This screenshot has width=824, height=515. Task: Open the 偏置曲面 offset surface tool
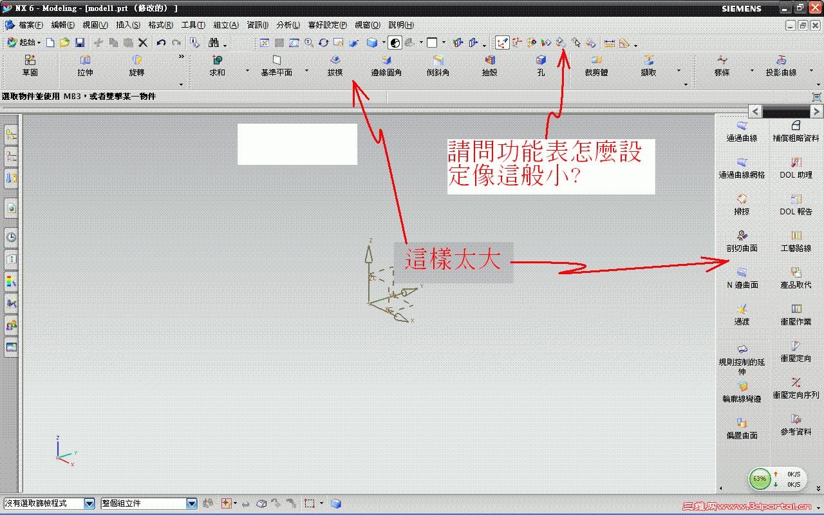pos(742,429)
